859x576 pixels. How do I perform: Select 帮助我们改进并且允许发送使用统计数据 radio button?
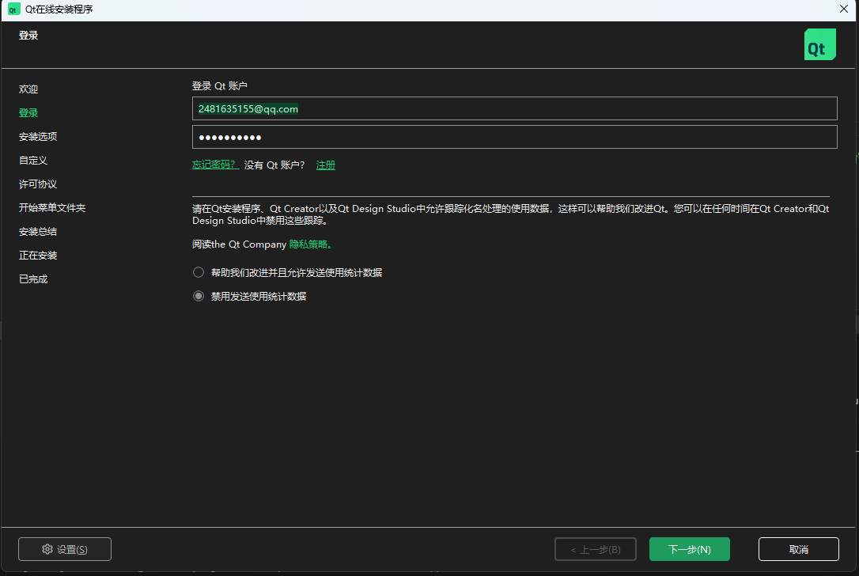coord(199,272)
